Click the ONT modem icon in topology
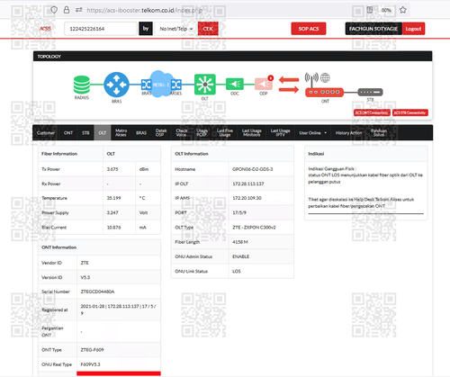This screenshot has width=450, height=377. [x=324, y=92]
